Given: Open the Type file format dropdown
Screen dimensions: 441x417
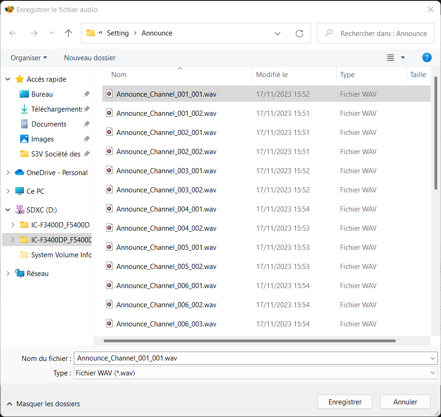Looking at the screenshot, I should [x=255, y=373].
